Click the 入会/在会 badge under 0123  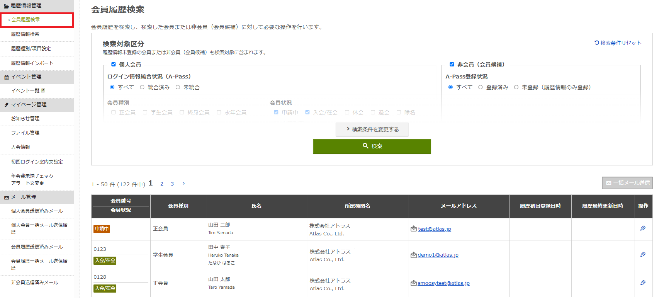[x=105, y=261]
